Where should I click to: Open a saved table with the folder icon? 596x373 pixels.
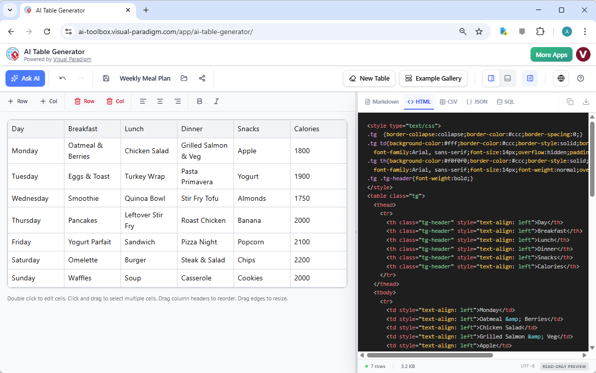tap(183, 78)
